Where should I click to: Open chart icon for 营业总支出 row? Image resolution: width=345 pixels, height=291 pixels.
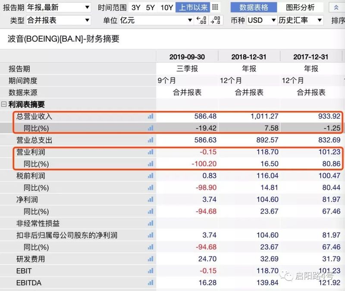coord(151,140)
